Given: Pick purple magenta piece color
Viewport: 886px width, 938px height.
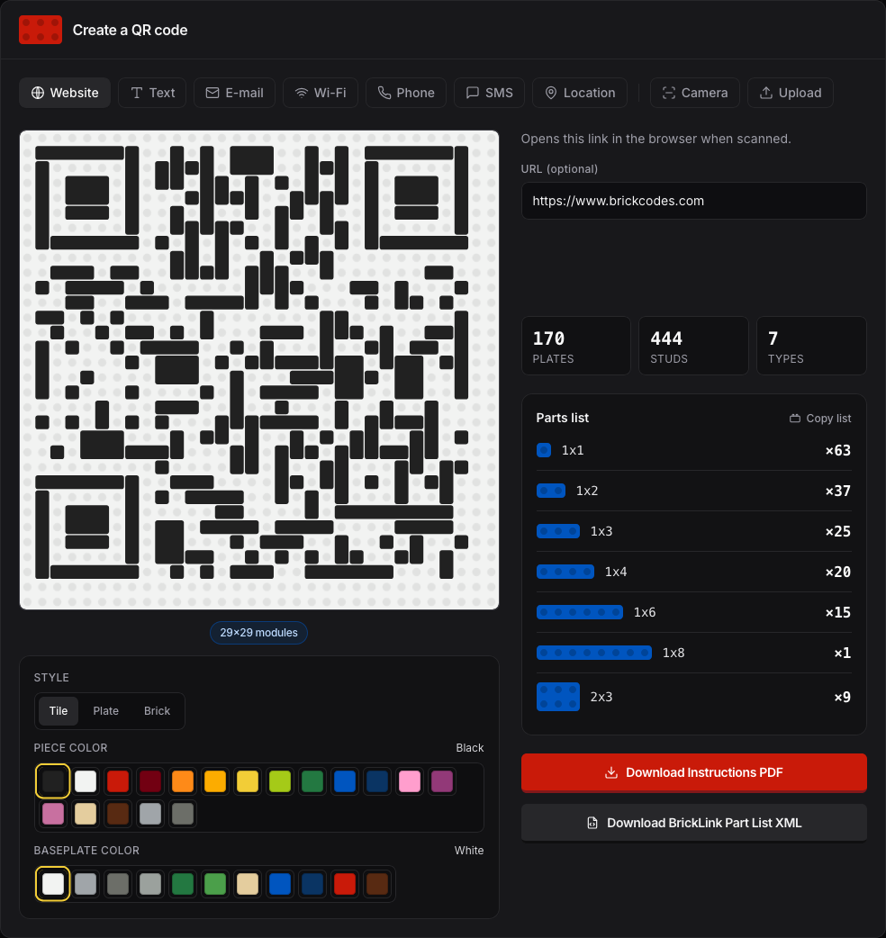Looking at the screenshot, I should pos(441,781).
